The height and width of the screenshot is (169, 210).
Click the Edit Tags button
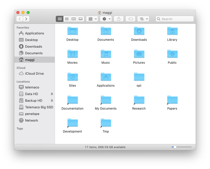(130, 19)
